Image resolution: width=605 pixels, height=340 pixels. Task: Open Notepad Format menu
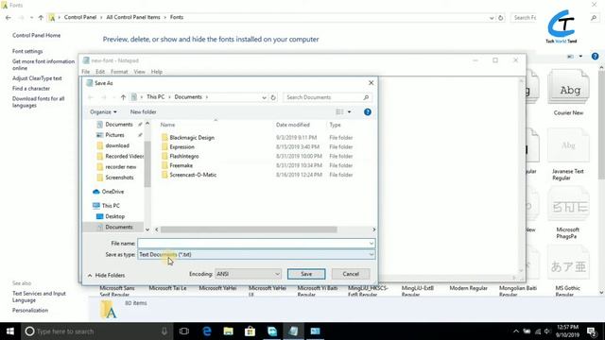[x=119, y=72]
